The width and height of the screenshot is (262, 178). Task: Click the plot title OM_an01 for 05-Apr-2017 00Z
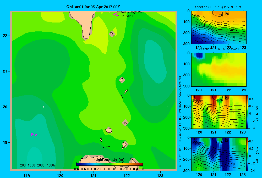point(93,7)
